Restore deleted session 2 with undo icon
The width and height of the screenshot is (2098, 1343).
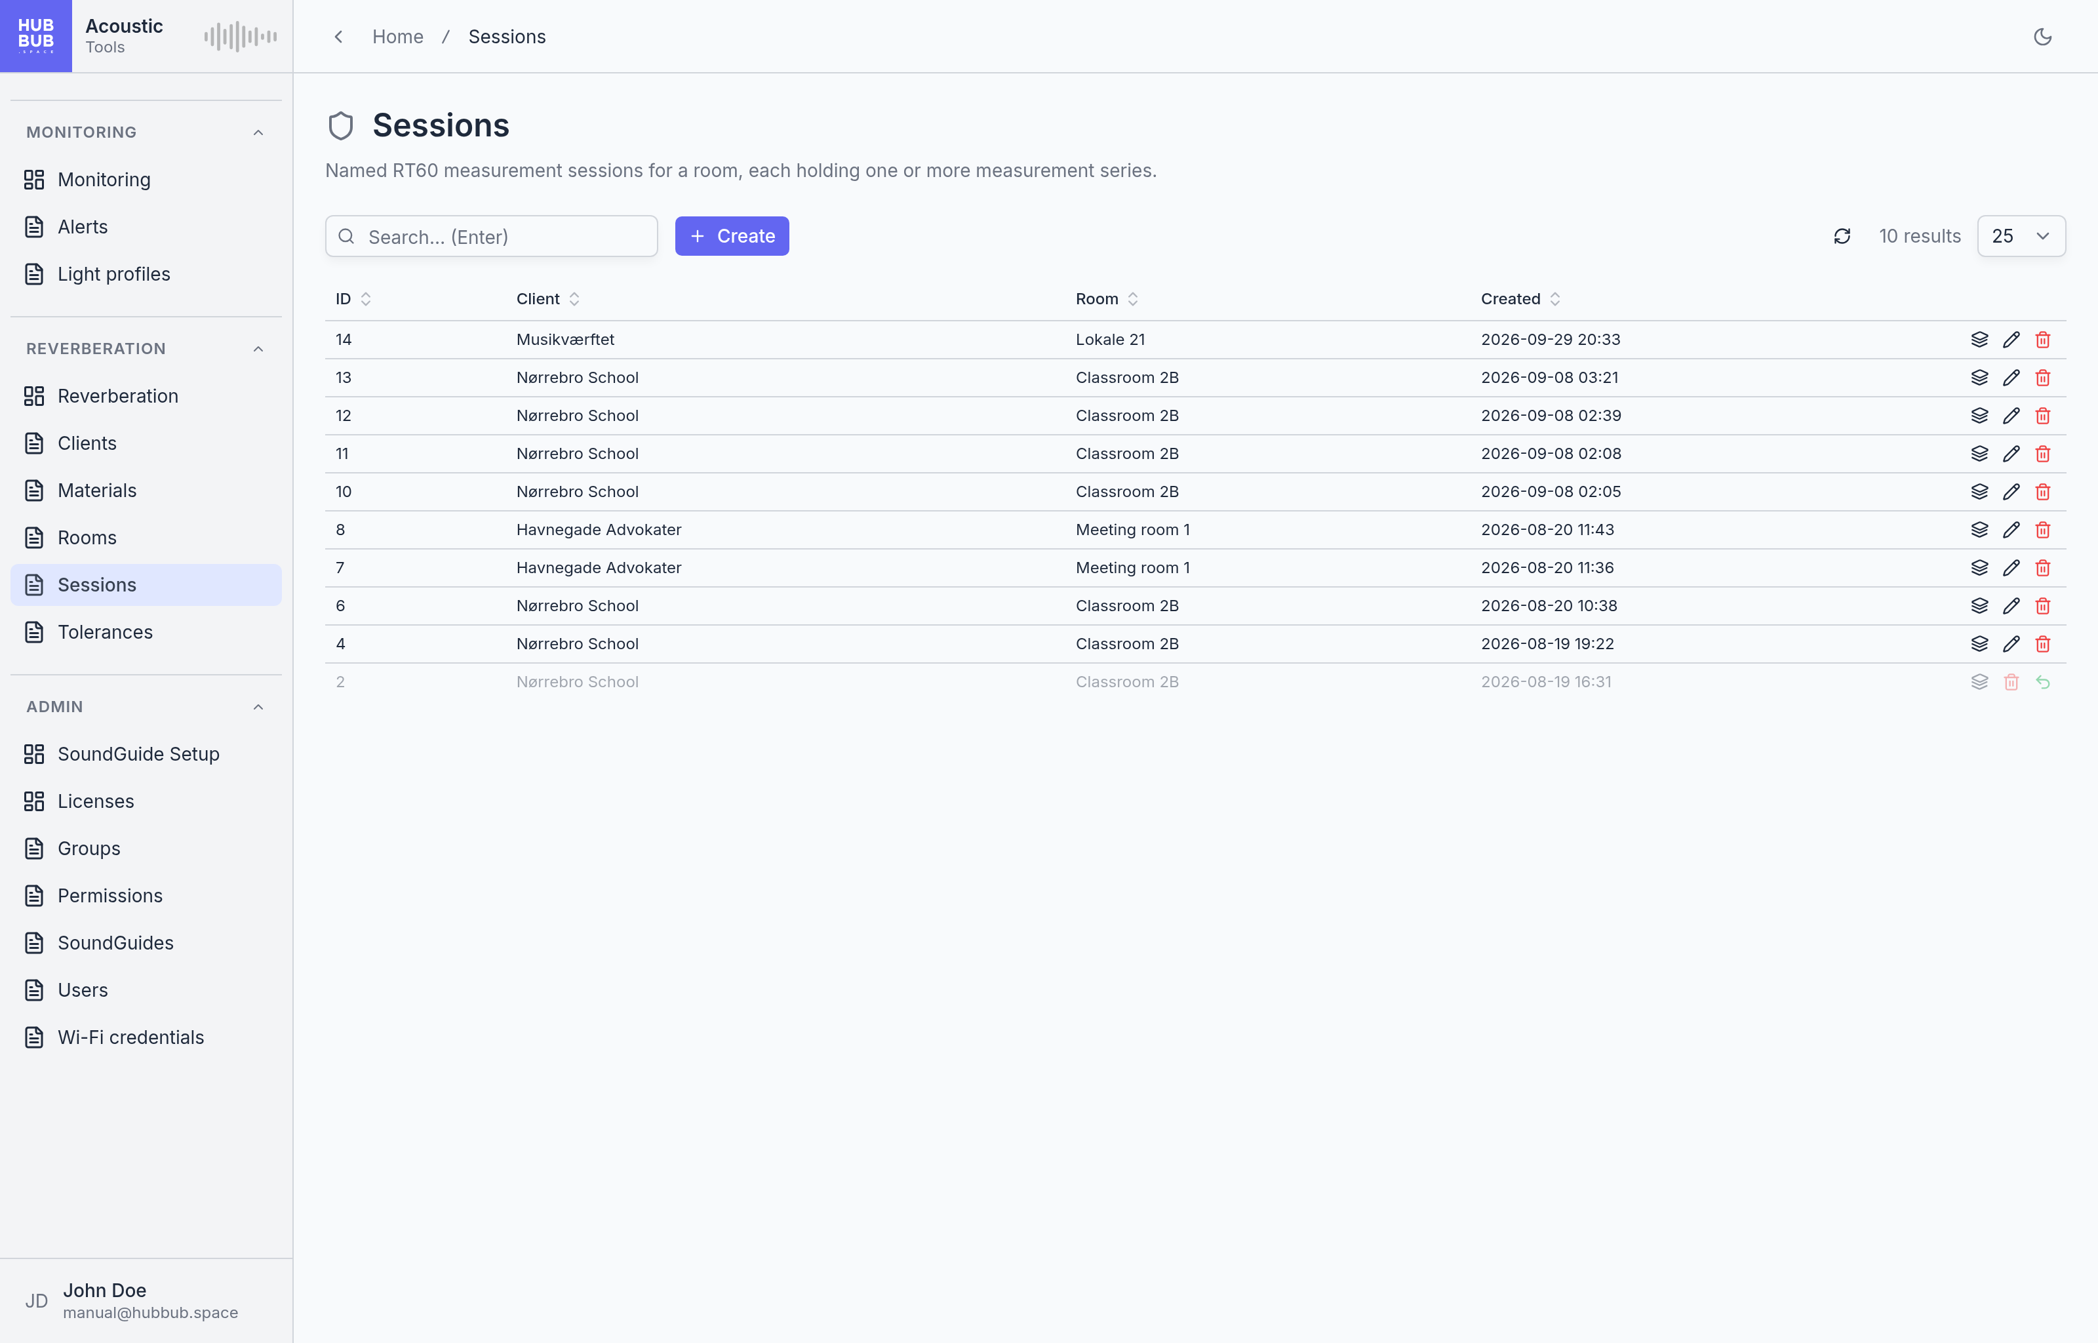click(2042, 682)
